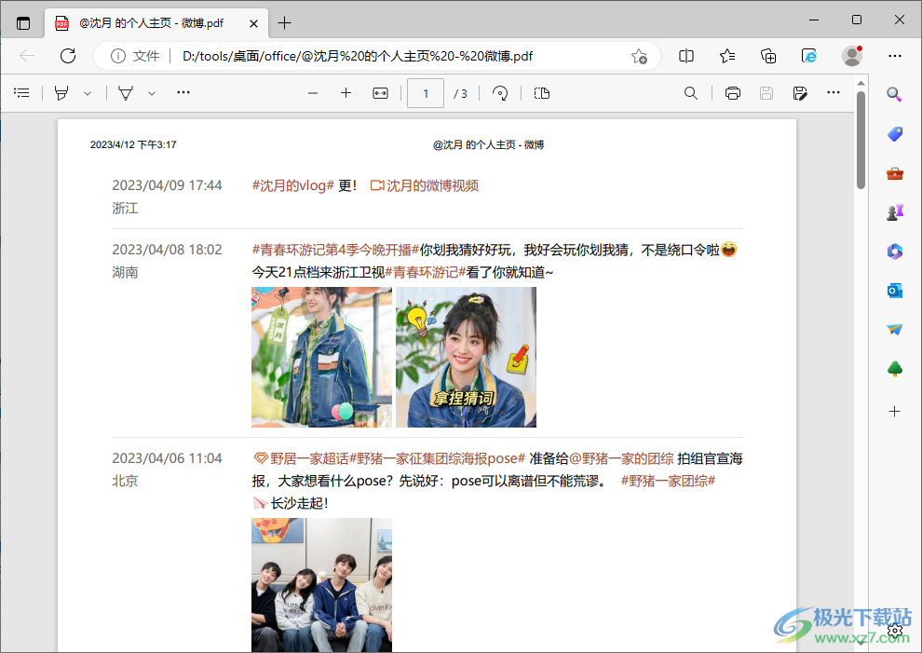Close the @沈月 的个人主页 PDF tab
Screen dimensions: 922x653
click(x=253, y=23)
